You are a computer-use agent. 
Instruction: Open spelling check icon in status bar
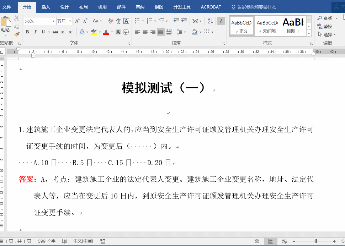[65, 241]
